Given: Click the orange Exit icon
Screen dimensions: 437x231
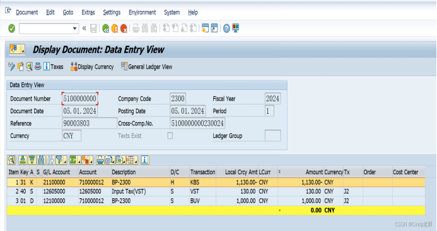Looking at the screenshot, I should tap(115, 28).
